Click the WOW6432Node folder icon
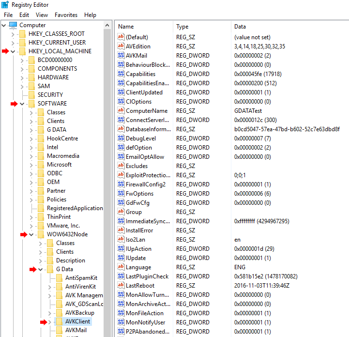349x337 pixels. pos(41,234)
